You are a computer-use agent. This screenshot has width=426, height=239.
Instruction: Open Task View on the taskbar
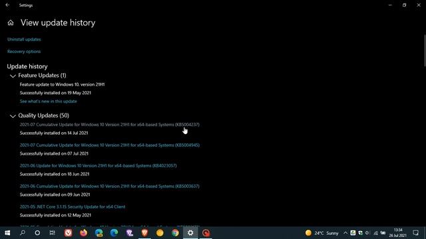click(52, 233)
